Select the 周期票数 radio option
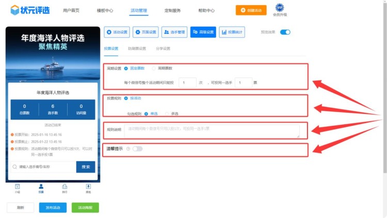This screenshot has width=387, height=218. 154,68
